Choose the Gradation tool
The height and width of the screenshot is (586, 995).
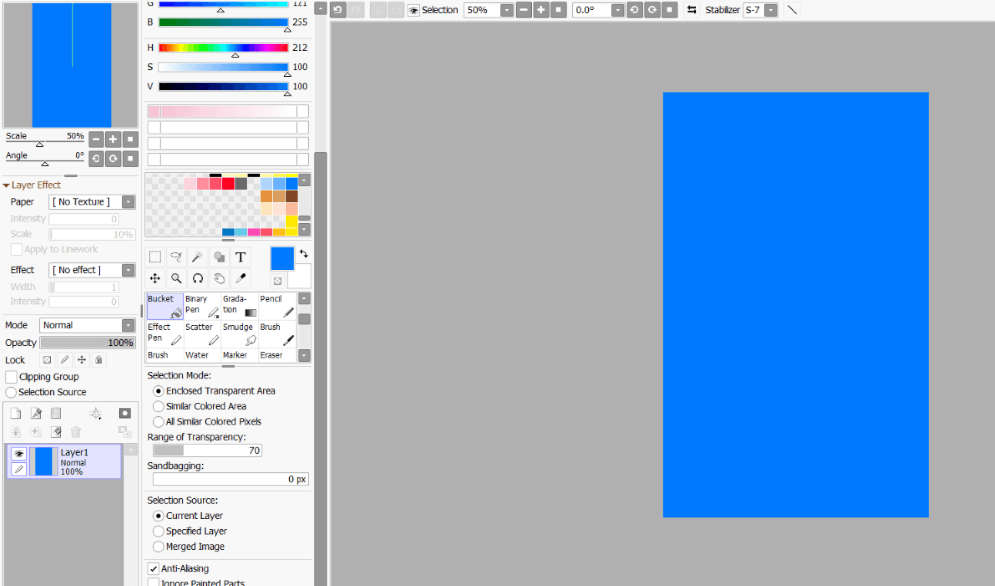[237, 303]
